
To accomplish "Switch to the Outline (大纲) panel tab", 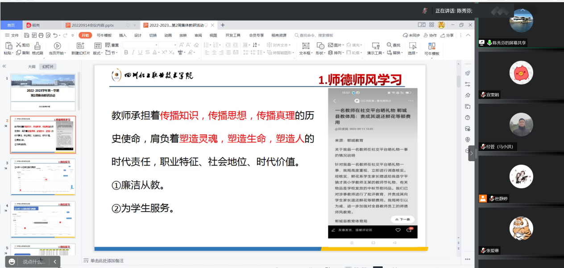I will pyautogui.click(x=32, y=66).
